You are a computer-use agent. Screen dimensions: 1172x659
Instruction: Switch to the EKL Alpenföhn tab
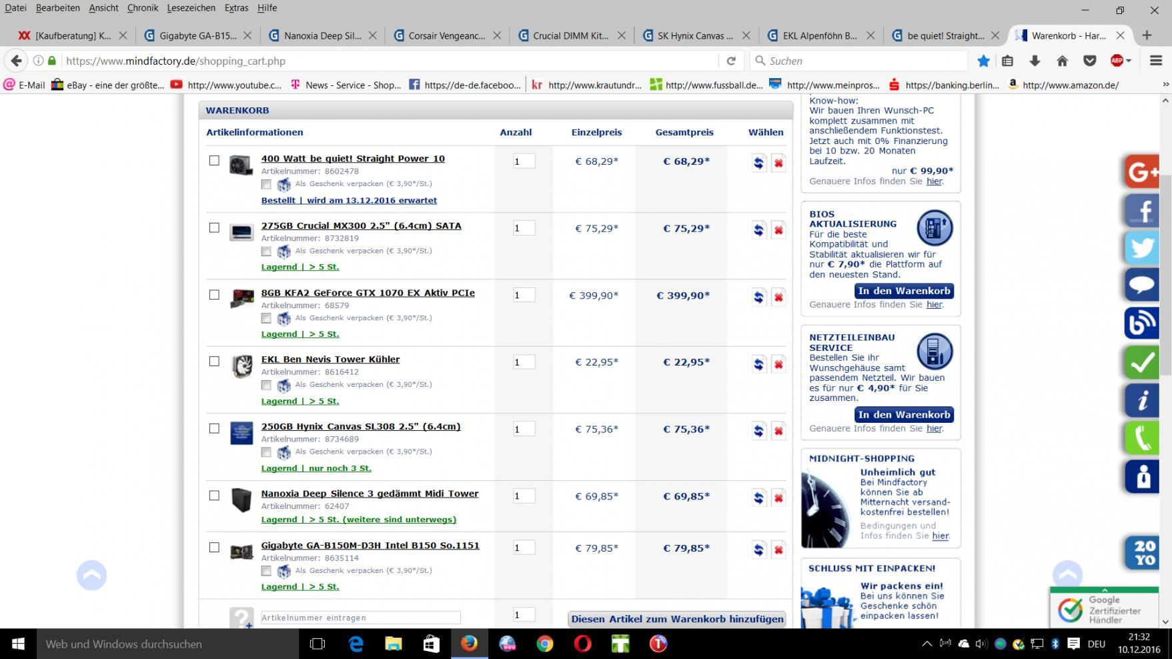click(x=820, y=35)
